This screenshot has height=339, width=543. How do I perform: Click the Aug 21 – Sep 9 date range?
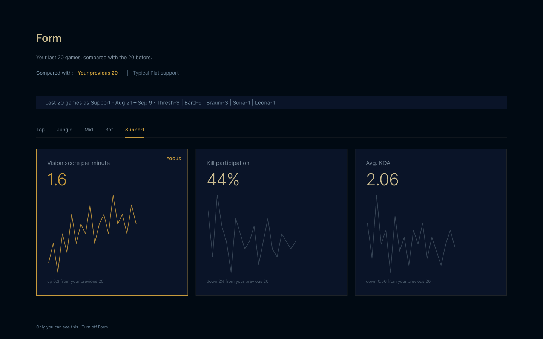[x=133, y=102]
